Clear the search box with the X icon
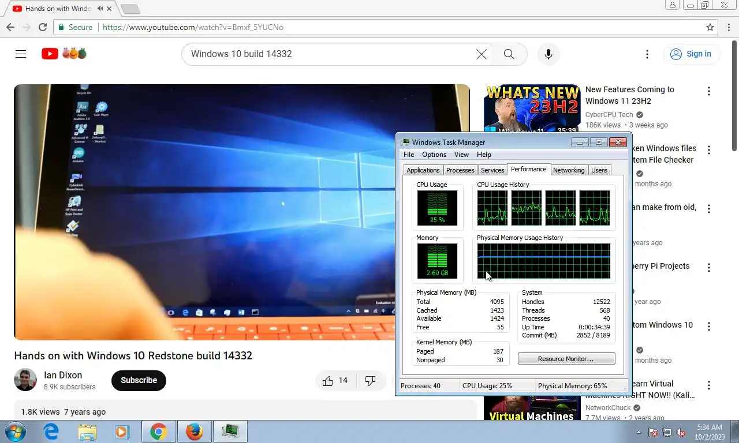 (x=481, y=54)
